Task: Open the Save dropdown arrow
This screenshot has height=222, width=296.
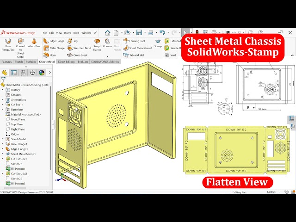Action: (145, 33)
